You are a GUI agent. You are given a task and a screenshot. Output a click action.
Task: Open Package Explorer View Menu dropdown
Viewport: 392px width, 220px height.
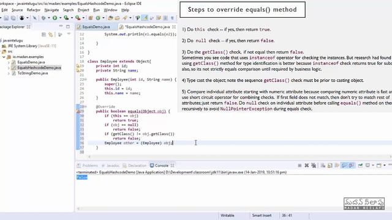click(x=69, y=34)
